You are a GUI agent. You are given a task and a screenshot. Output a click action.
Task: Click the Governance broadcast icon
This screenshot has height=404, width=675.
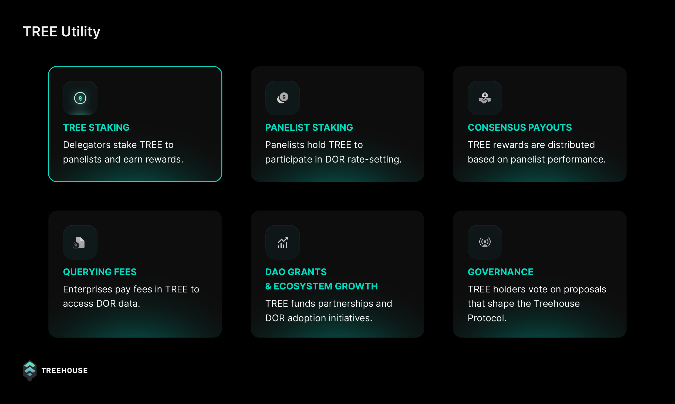point(485,242)
